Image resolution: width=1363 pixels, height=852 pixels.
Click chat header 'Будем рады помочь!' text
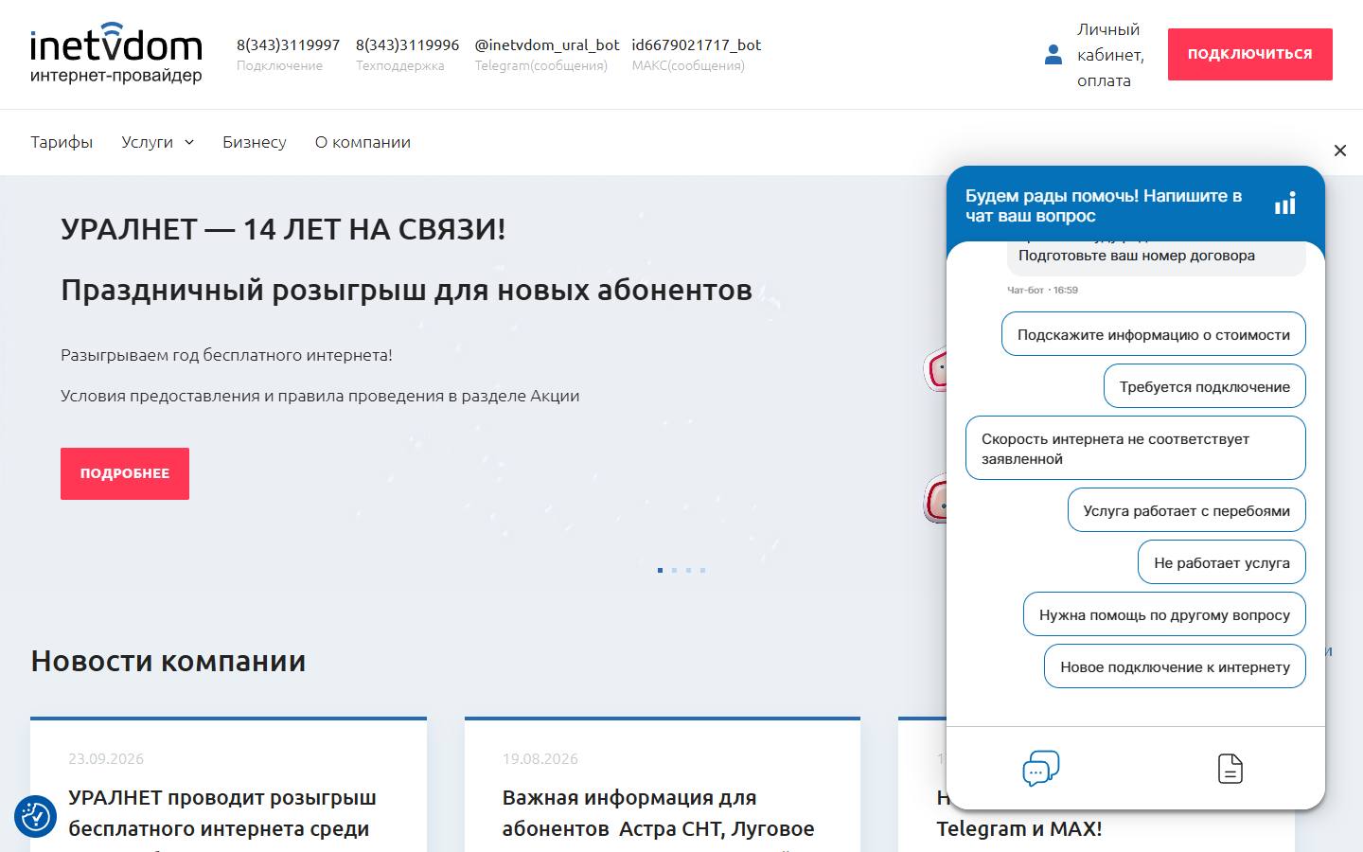point(1104,205)
